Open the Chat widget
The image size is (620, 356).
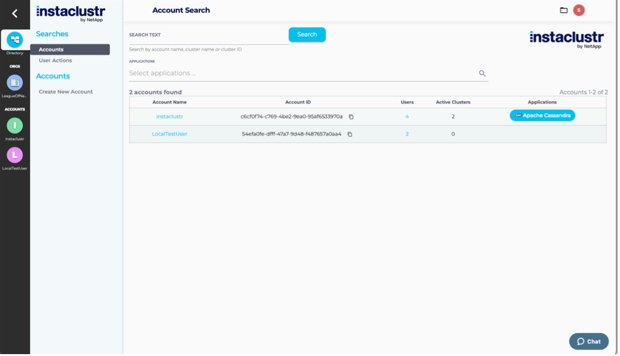(589, 342)
